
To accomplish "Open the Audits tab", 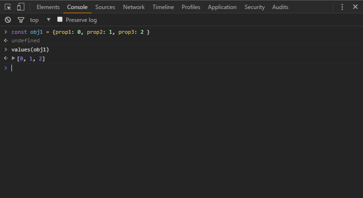I will tap(280, 7).
